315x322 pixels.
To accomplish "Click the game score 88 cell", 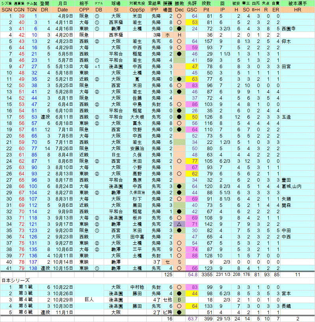I will coord(192,256).
